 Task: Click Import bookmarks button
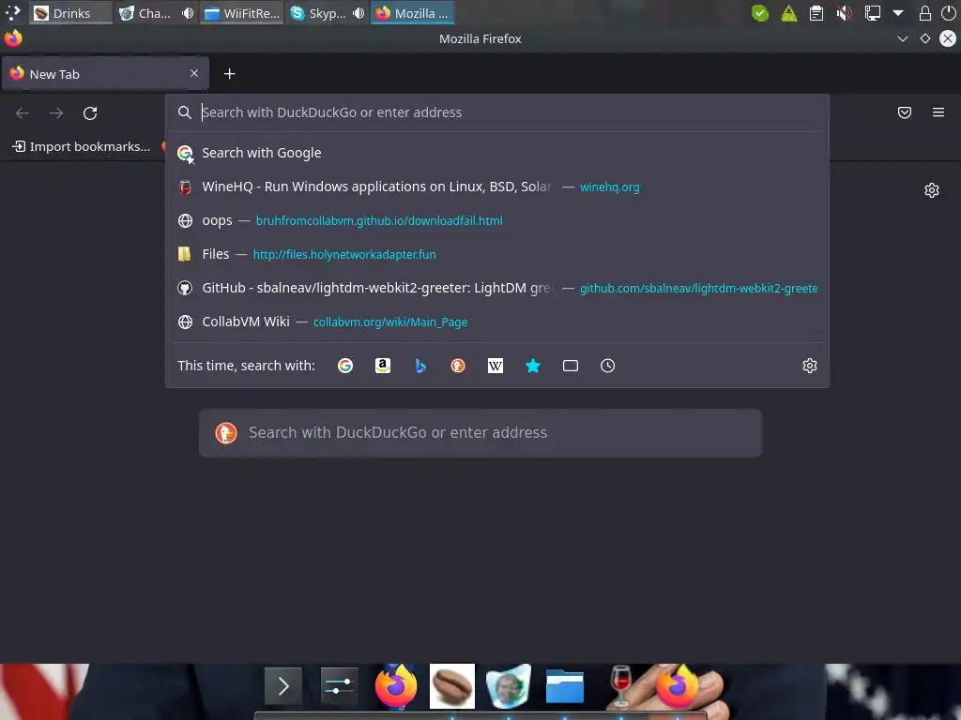tap(82, 146)
